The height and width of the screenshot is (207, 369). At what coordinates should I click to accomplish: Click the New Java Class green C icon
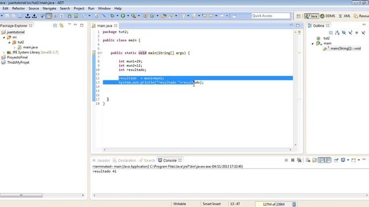[152, 16]
